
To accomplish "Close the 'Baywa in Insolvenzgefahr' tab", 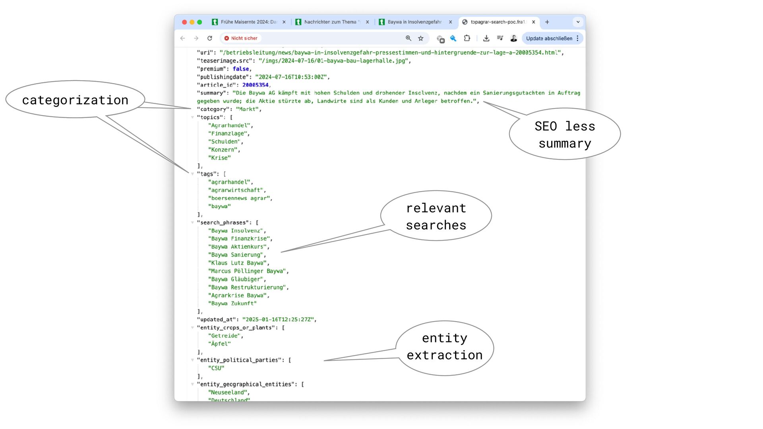I will 451,22.
